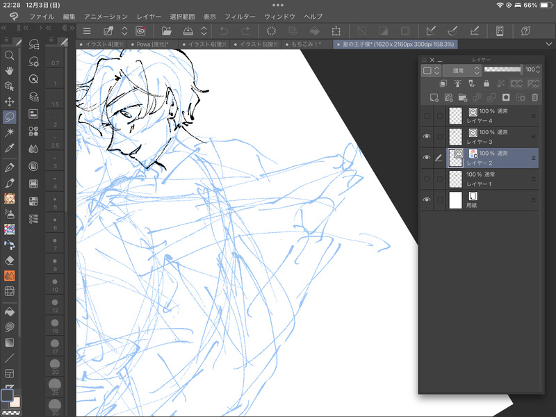Click the fill bucket icon in command bar
The image size is (556, 417).
coord(315,31)
